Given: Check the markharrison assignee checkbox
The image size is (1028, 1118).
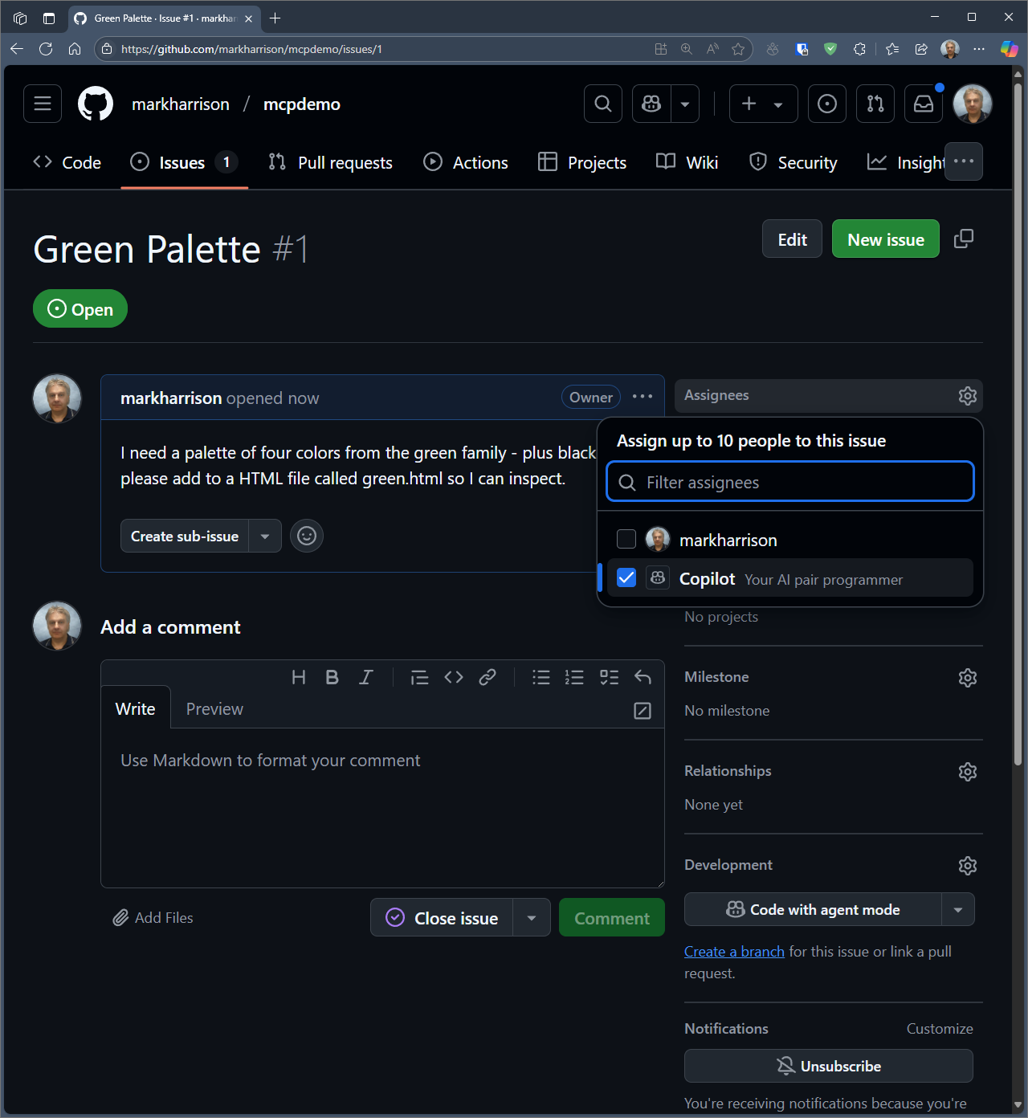Looking at the screenshot, I should tap(626, 539).
